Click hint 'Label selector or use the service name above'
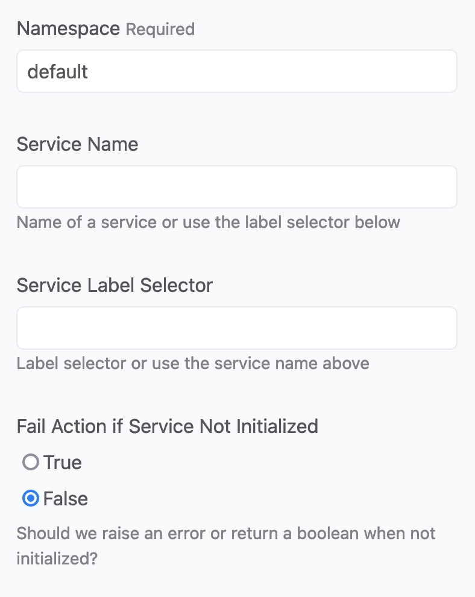This screenshot has width=475, height=597. pyautogui.click(x=193, y=364)
